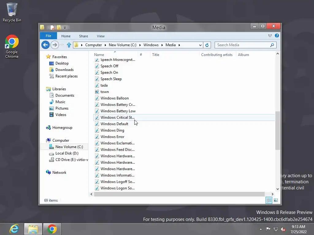Switch to Large icons view icon
Image resolution: width=314 pixels, height=235 pixels.
pyautogui.click(x=276, y=200)
